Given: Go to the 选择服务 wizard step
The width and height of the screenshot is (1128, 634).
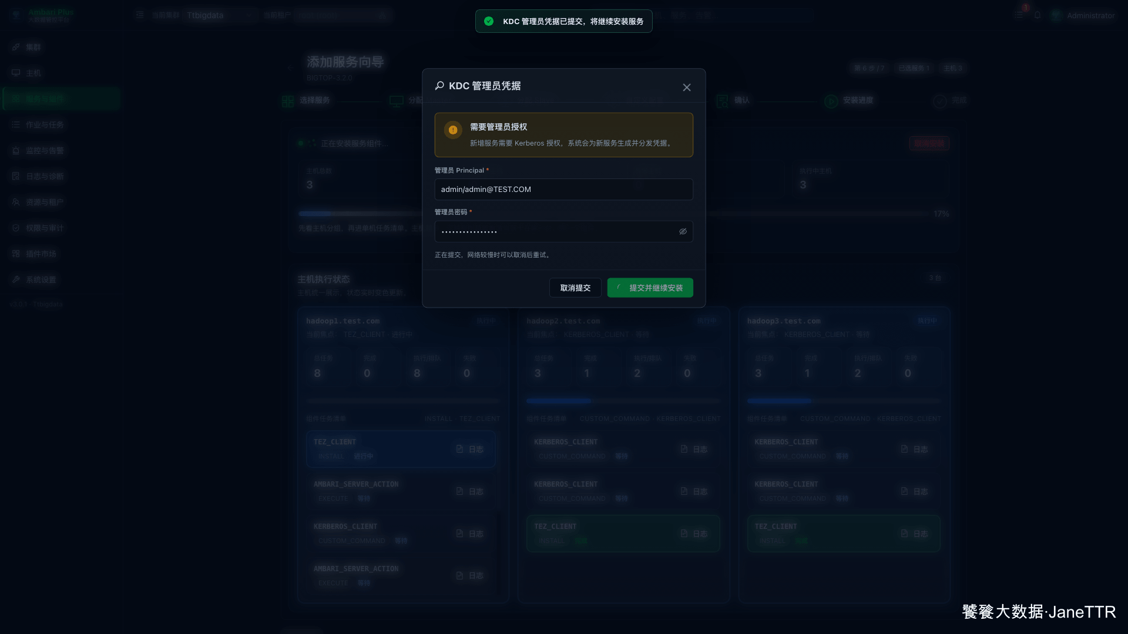Looking at the screenshot, I should (x=306, y=101).
